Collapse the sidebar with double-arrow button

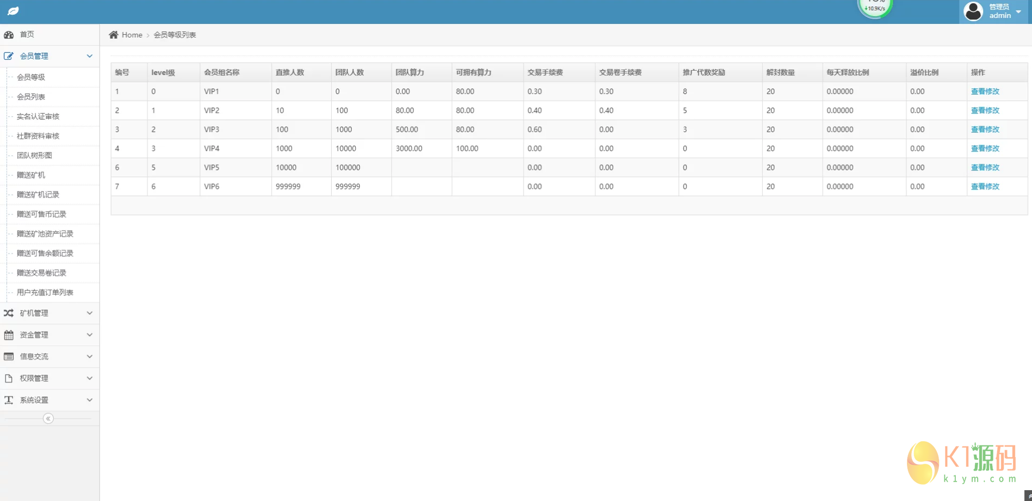[48, 418]
